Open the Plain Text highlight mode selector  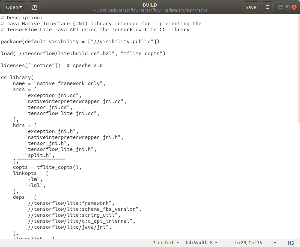point(165,243)
